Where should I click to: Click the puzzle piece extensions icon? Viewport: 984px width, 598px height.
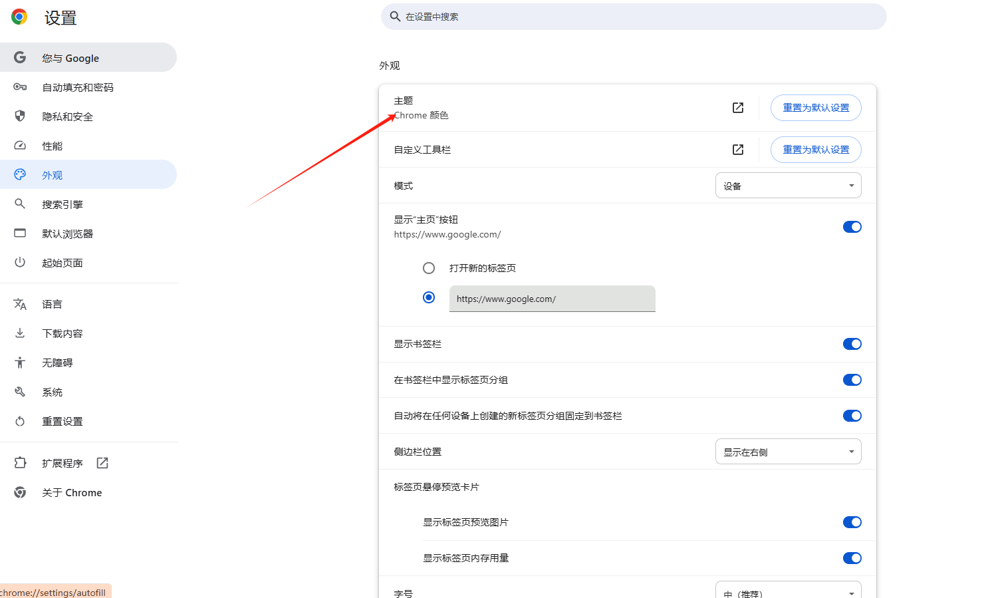20,463
